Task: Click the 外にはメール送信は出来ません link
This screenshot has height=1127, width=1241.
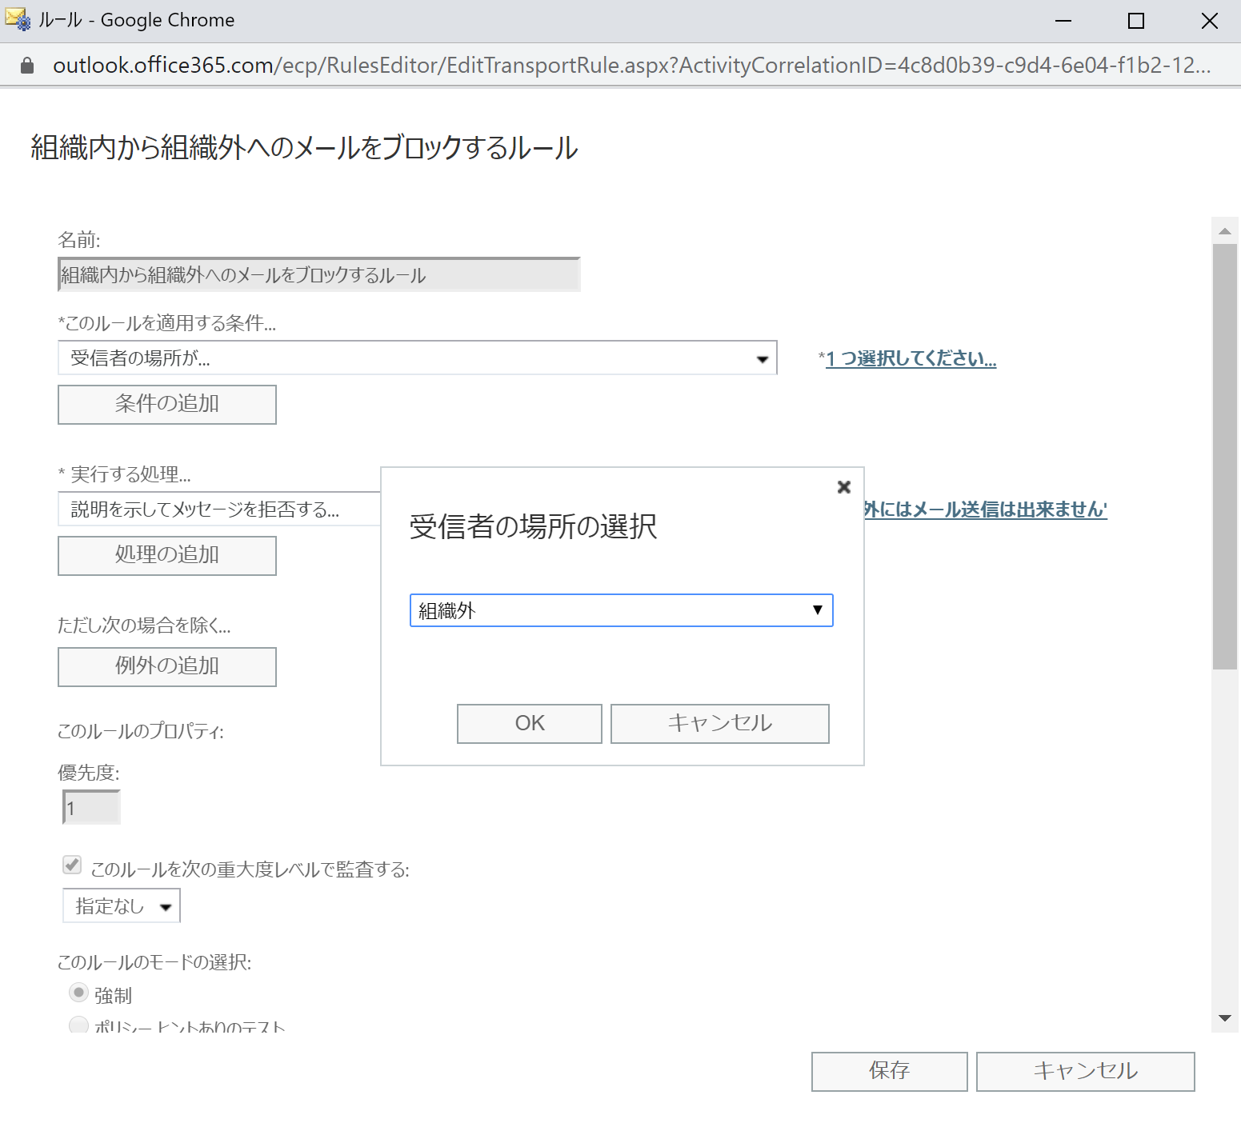Action: [986, 510]
